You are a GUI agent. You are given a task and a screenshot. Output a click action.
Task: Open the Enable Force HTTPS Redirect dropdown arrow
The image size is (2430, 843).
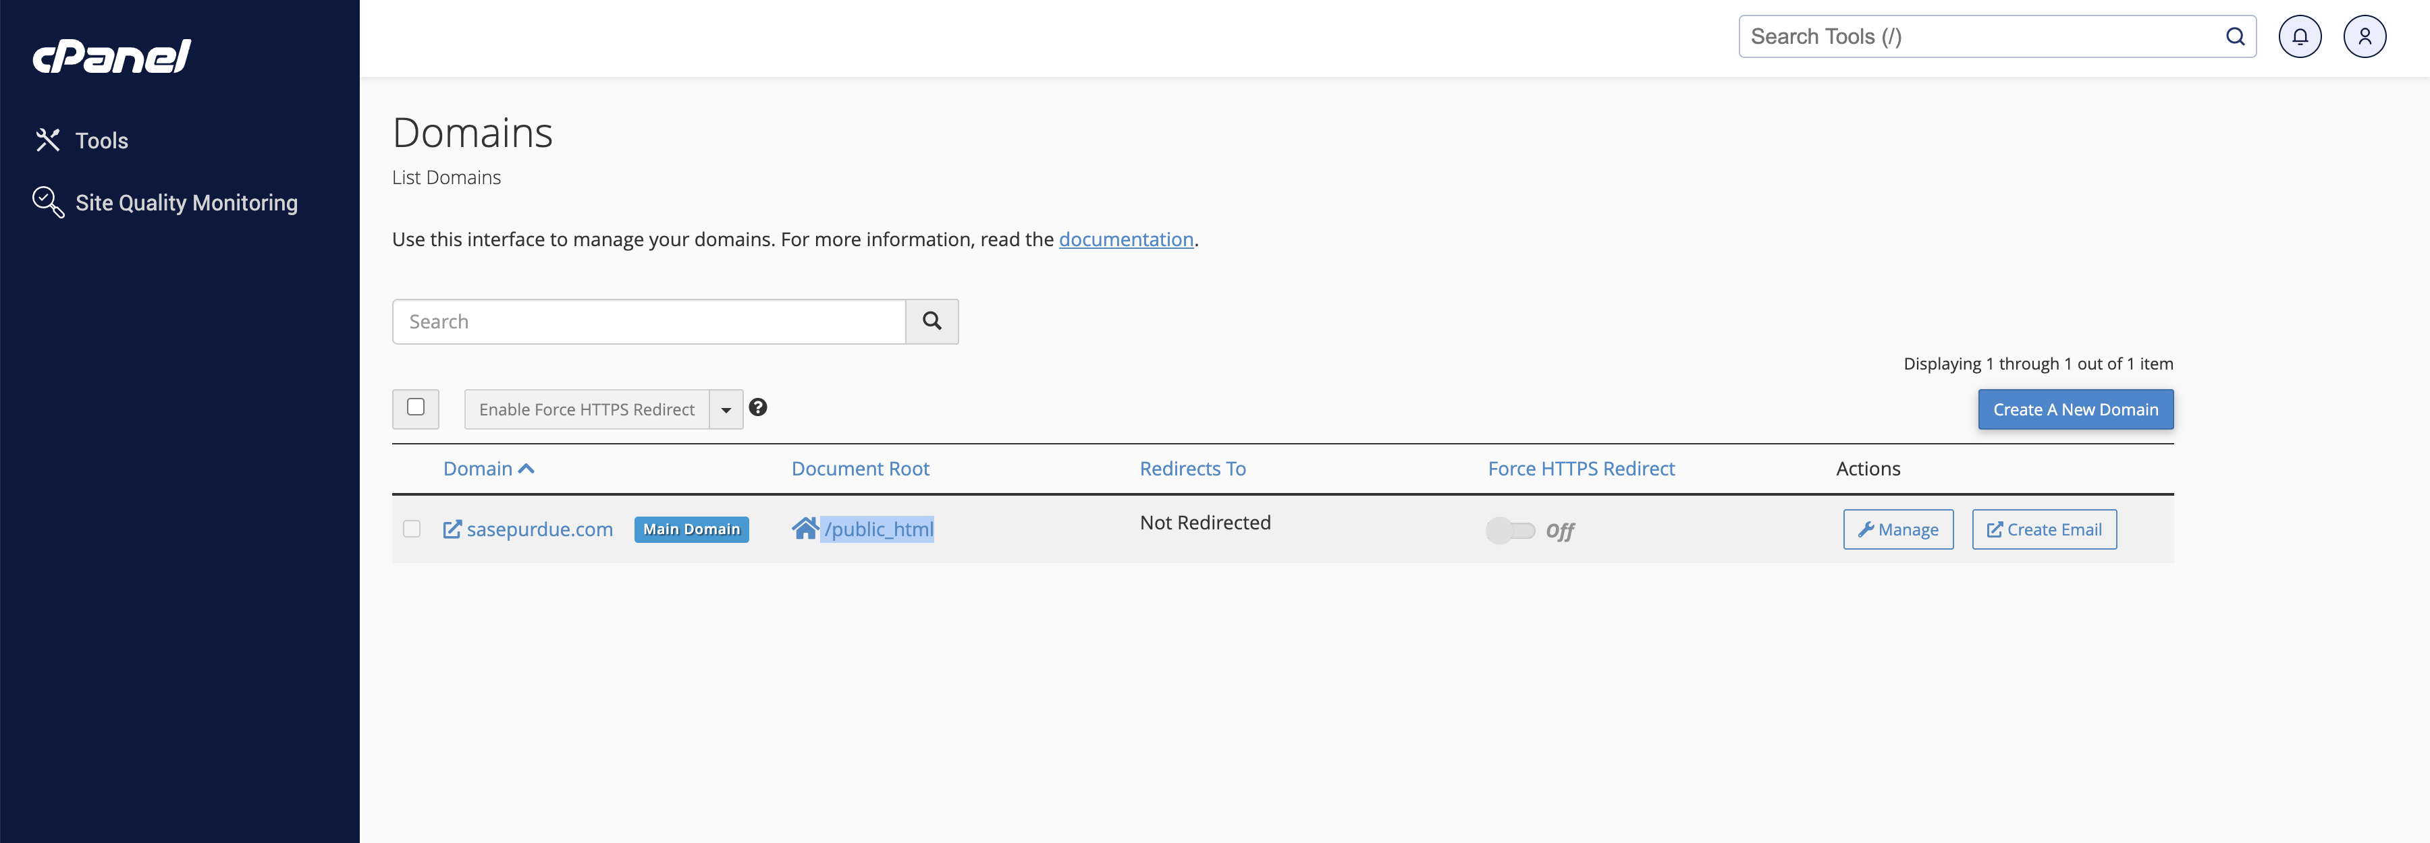click(726, 408)
